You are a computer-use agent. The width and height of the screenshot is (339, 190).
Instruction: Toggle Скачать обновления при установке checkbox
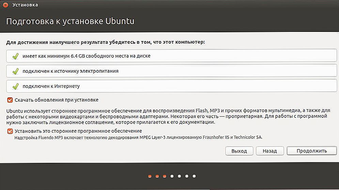click(x=10, y=100)
